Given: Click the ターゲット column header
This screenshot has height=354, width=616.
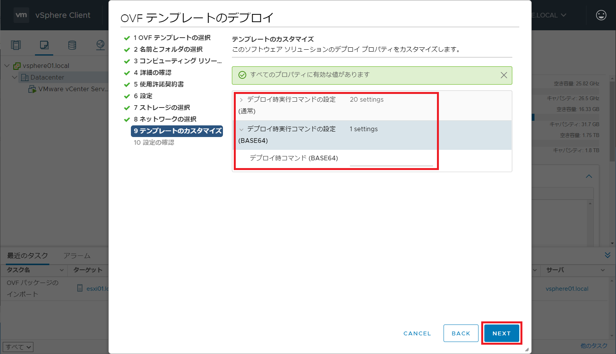Looking at the screenshot, I should click(88, 270).
